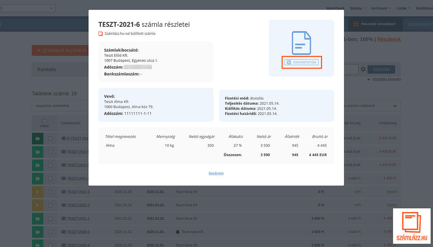This screenshot has height=247, width=433.
Task: Expand 'részletes keresés' advanced search
Action: click(384, 79)
